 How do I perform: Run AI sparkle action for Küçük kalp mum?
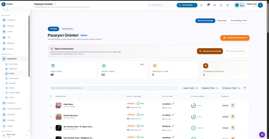[x=233, y=117]
